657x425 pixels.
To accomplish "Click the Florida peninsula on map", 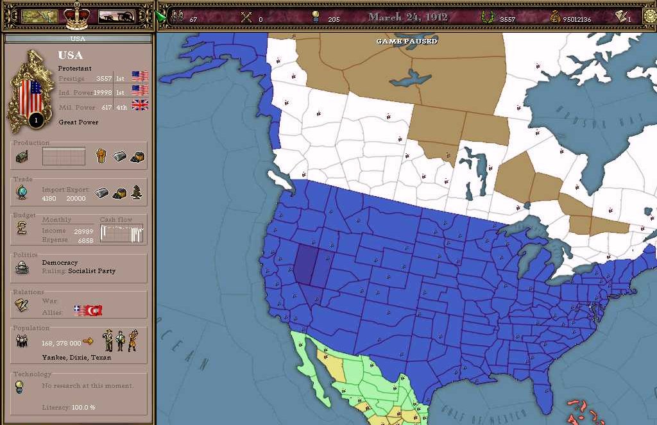I will click(544, 390).
